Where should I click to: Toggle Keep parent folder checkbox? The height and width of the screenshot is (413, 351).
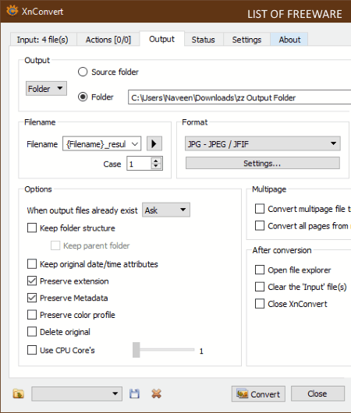coord(55,245)
